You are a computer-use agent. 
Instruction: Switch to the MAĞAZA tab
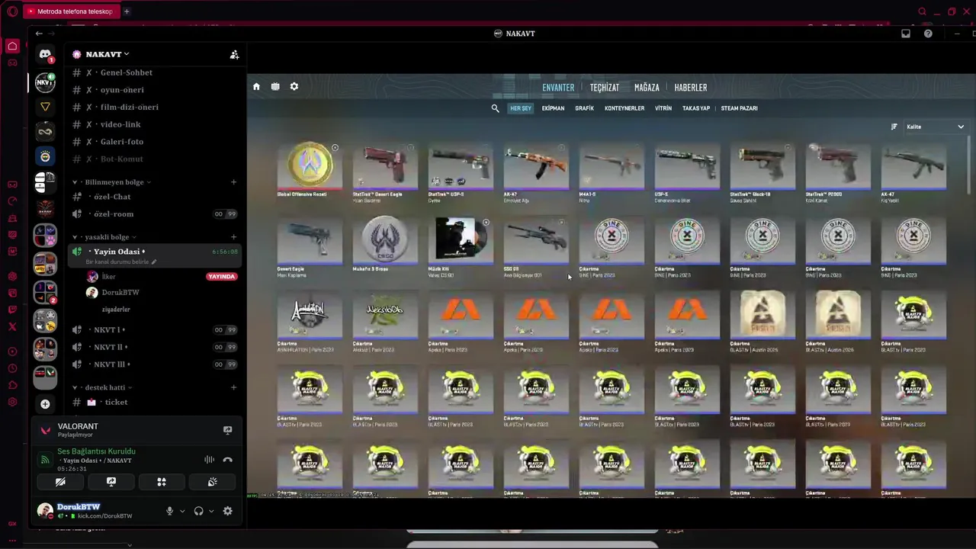pyautogui.click(x=647, y=88)
